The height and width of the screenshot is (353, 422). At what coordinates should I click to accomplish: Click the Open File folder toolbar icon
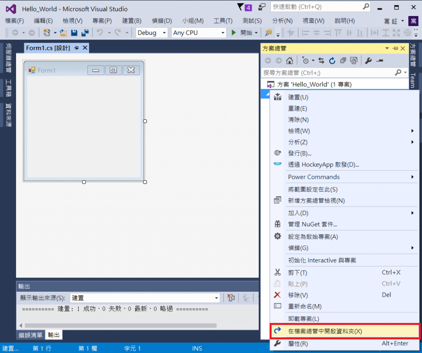point(63,33)
